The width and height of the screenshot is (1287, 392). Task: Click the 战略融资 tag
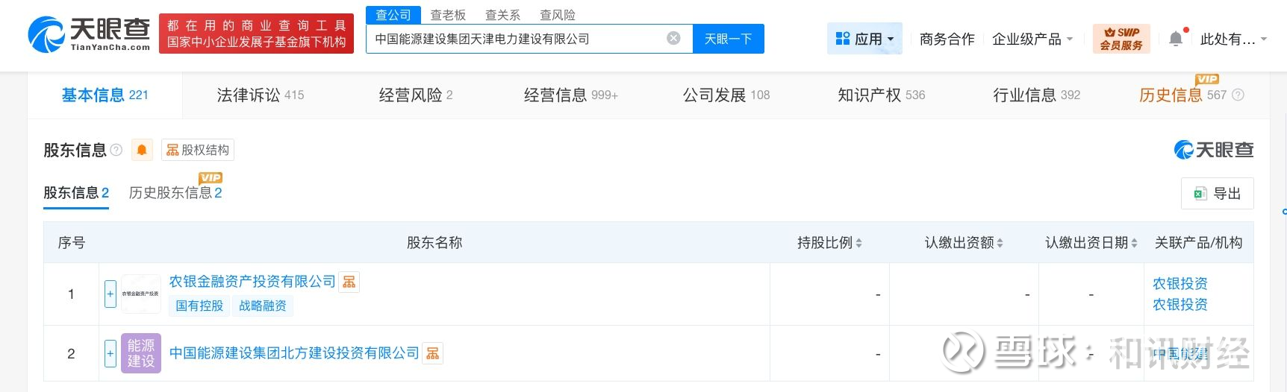click(x=263, y=306)
